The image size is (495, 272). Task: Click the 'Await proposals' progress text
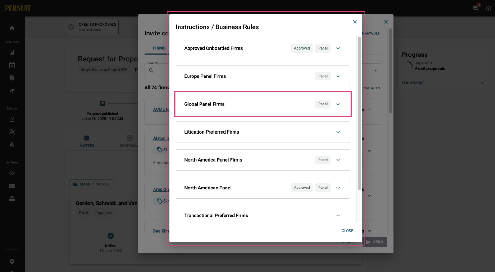coord(430,68)
